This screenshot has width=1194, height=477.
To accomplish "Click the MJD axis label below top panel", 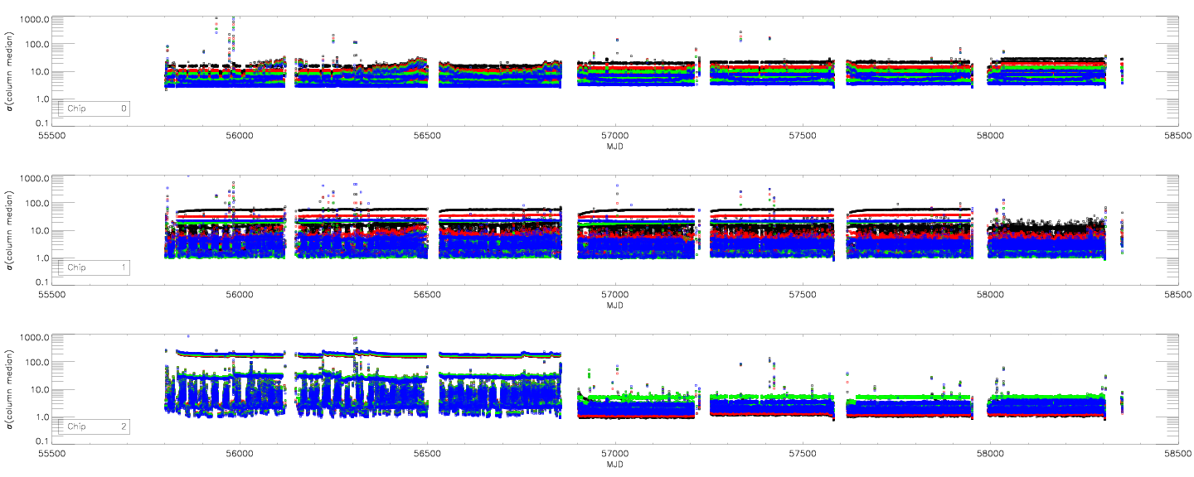I will pyautogui.click(x=614, y=147).
